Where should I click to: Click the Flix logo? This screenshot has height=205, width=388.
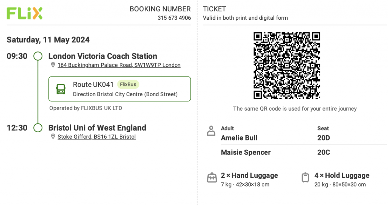(x=25, y=13)
